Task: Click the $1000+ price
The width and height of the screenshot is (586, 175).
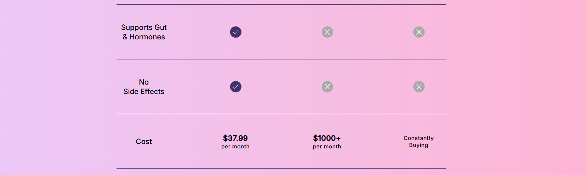Action: pos(327,138)
